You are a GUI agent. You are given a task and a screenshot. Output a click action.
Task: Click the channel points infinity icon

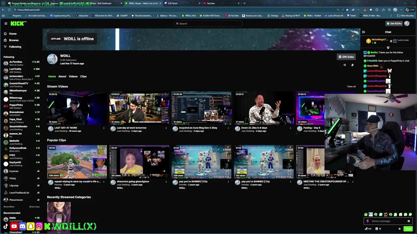pyautogui.click(x=368, y=229)
